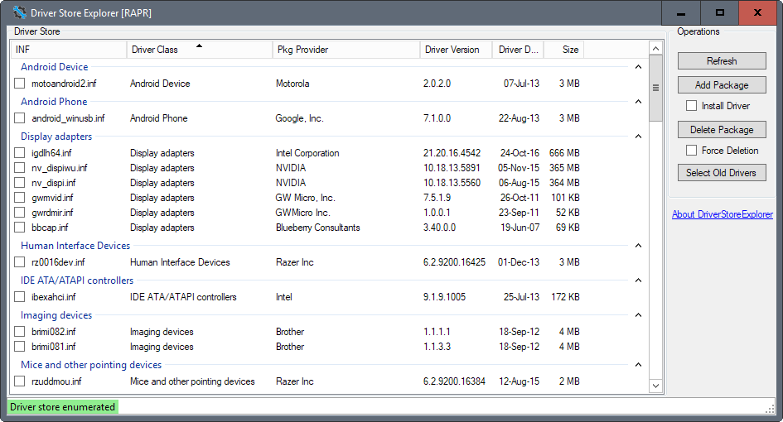Screen dimensions: 783x422
Task: Click the 666 MB size value
Action: click(x=564, y=152)
